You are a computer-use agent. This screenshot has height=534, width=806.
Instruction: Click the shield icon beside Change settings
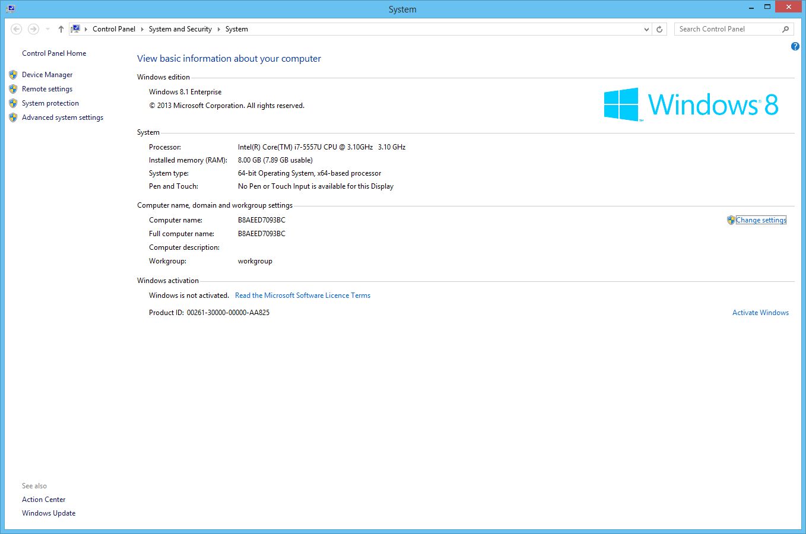731,220
